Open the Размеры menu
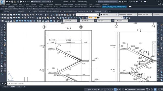The width and height of the screenshot is (163, 91). (58, 4)
